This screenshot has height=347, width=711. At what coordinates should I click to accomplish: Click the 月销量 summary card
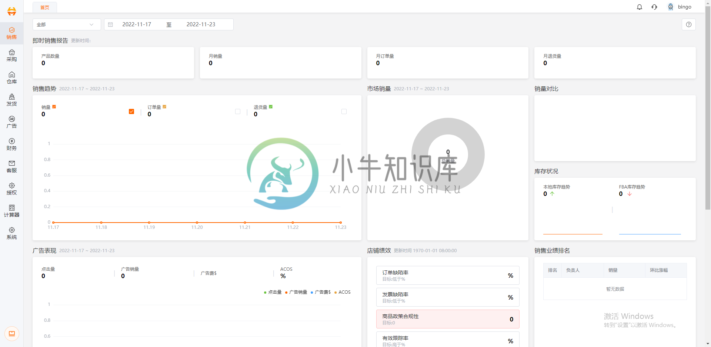281,63
